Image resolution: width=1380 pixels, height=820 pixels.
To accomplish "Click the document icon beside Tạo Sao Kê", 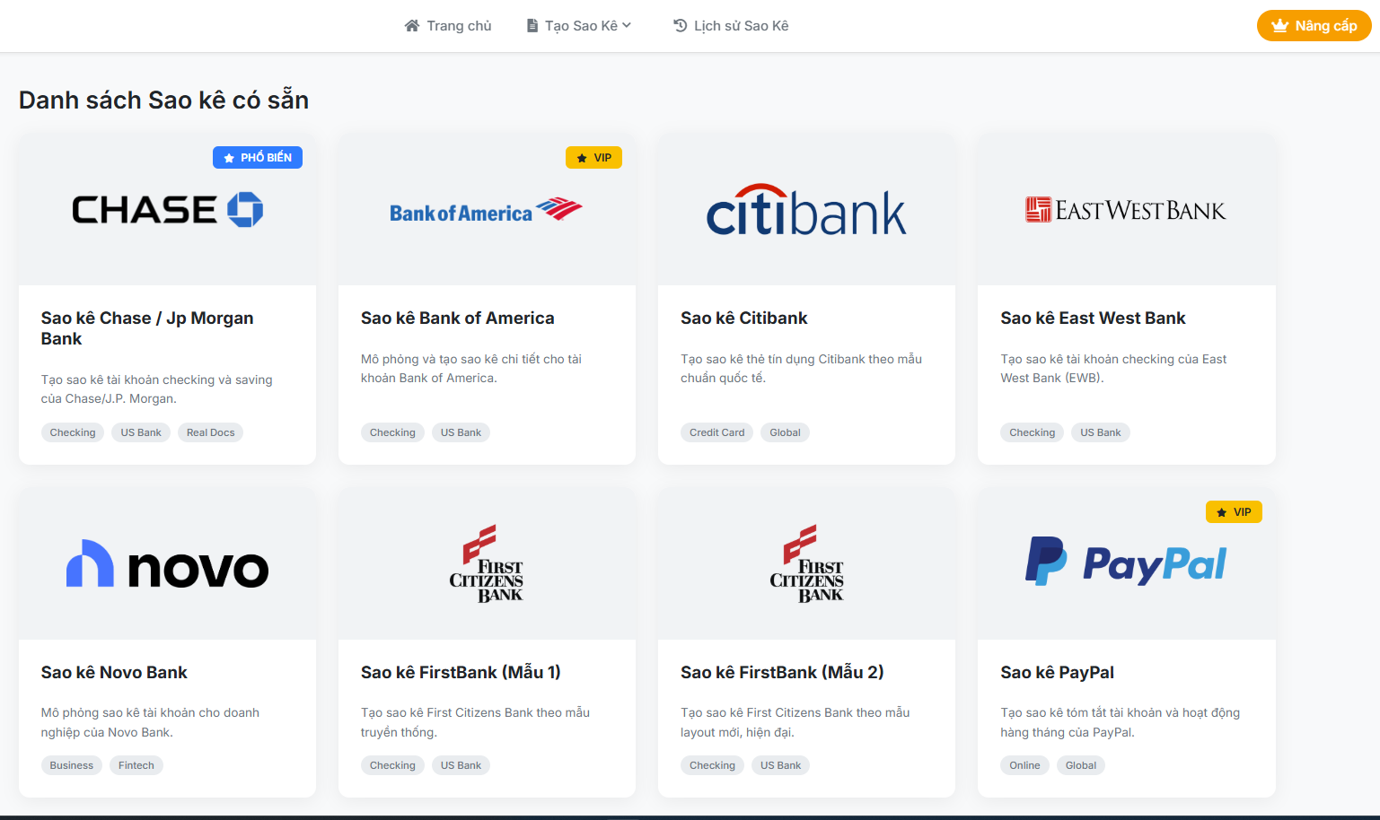I will [x=532, y=26].
